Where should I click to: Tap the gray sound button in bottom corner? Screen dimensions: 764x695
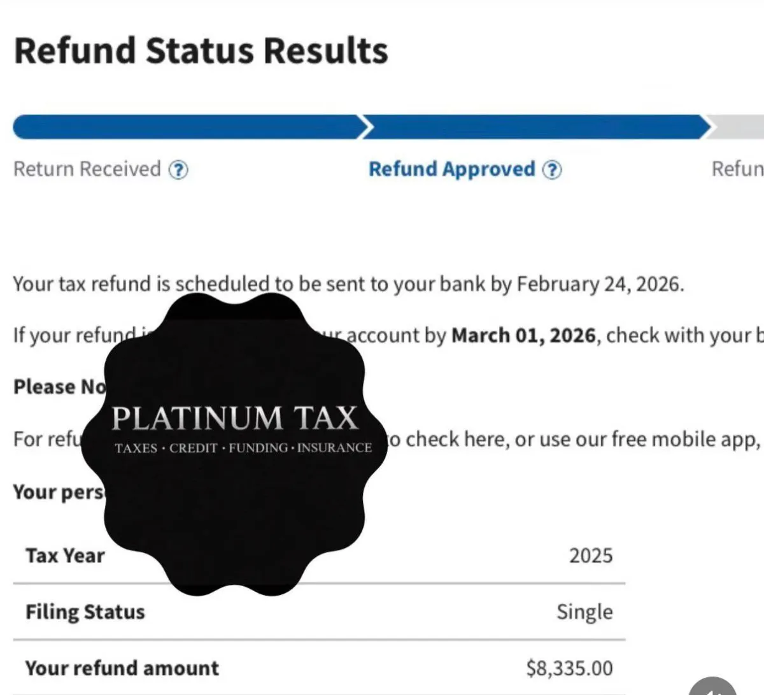click(713, 687)
